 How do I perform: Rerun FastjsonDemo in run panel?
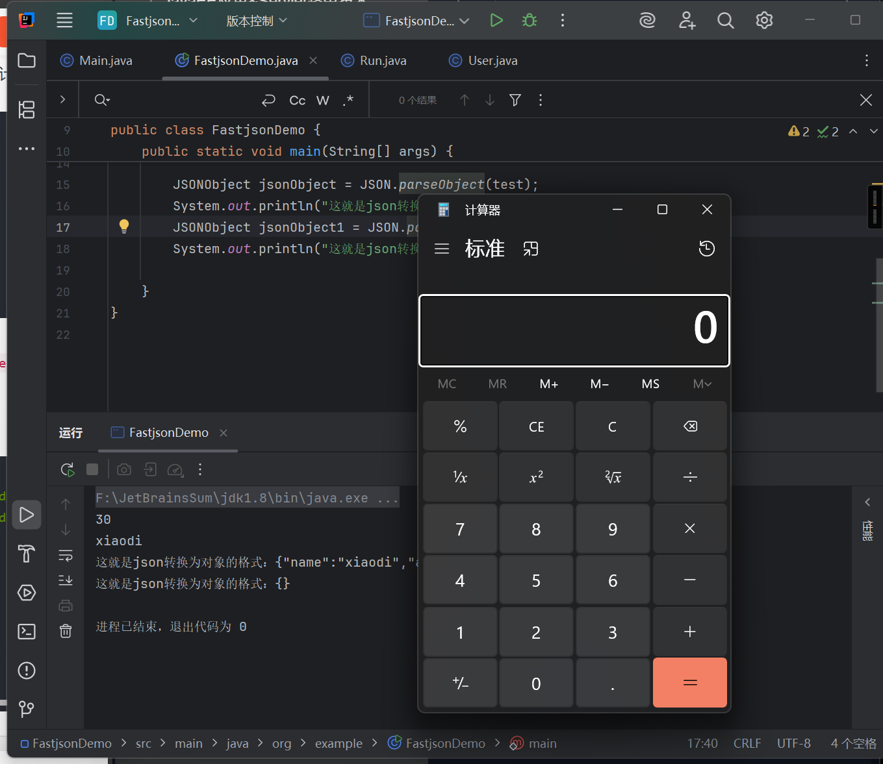pyautogui.click(x=68, y=469)
